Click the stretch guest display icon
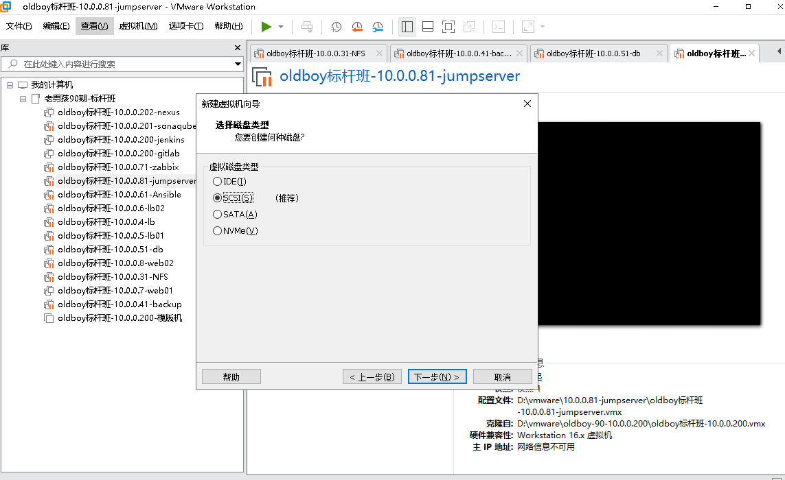Viewport: 785px width, 480px height. click(x=528, y=27)
